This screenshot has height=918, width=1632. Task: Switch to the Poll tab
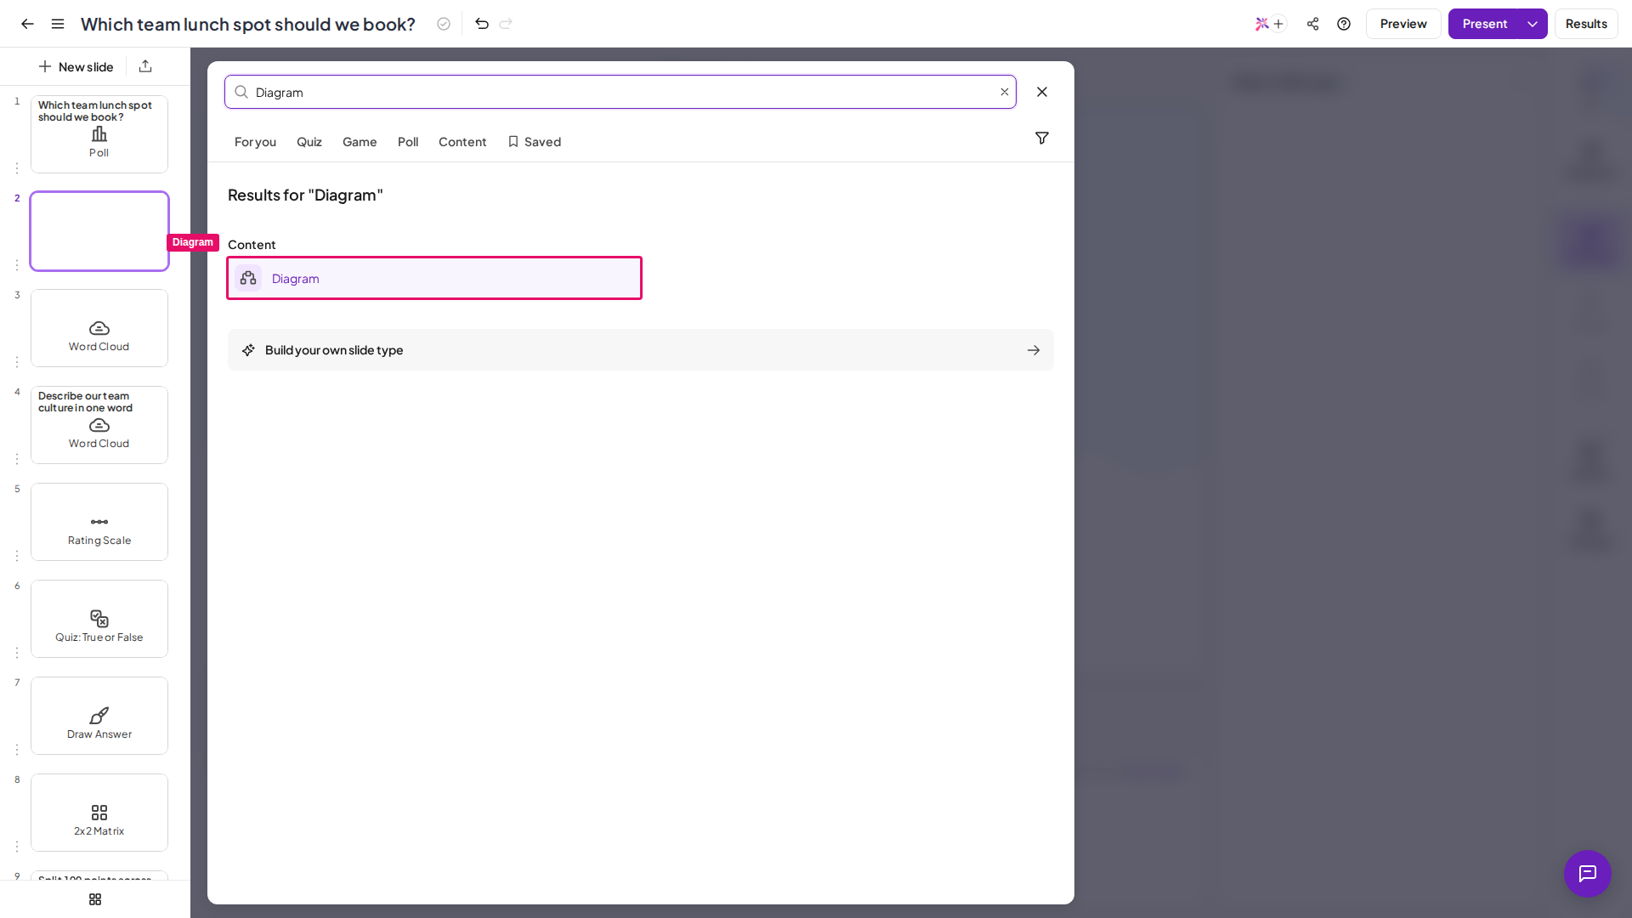[x=408, y=142]
